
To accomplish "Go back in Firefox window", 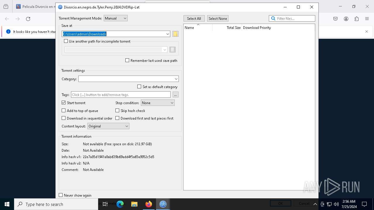I will 7,19.
